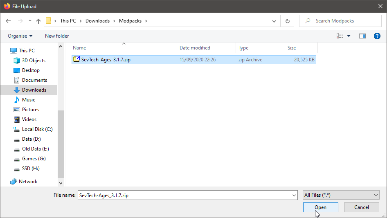Open SSD (H:) drive in the sidebar

click(x=31, y=169)
